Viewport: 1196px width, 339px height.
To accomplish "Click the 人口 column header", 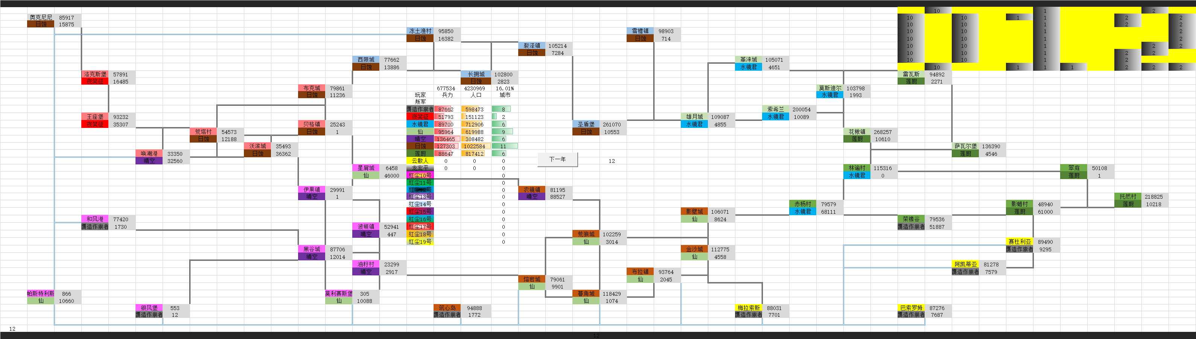I will click(x=475, y=95).
